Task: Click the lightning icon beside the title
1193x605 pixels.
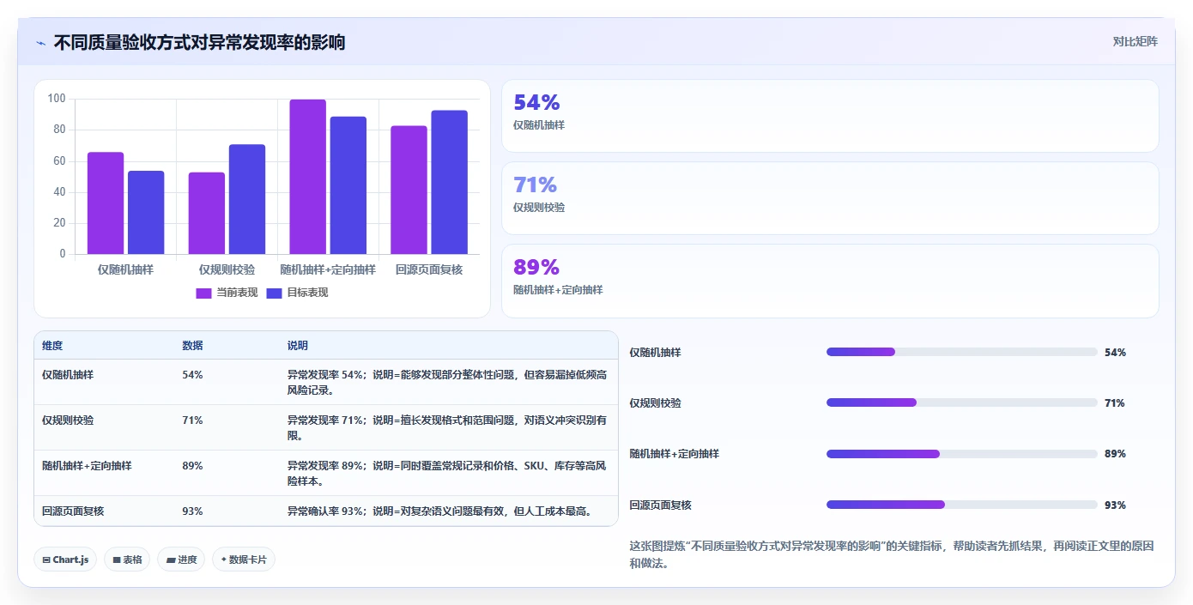Action: point(41,43)
